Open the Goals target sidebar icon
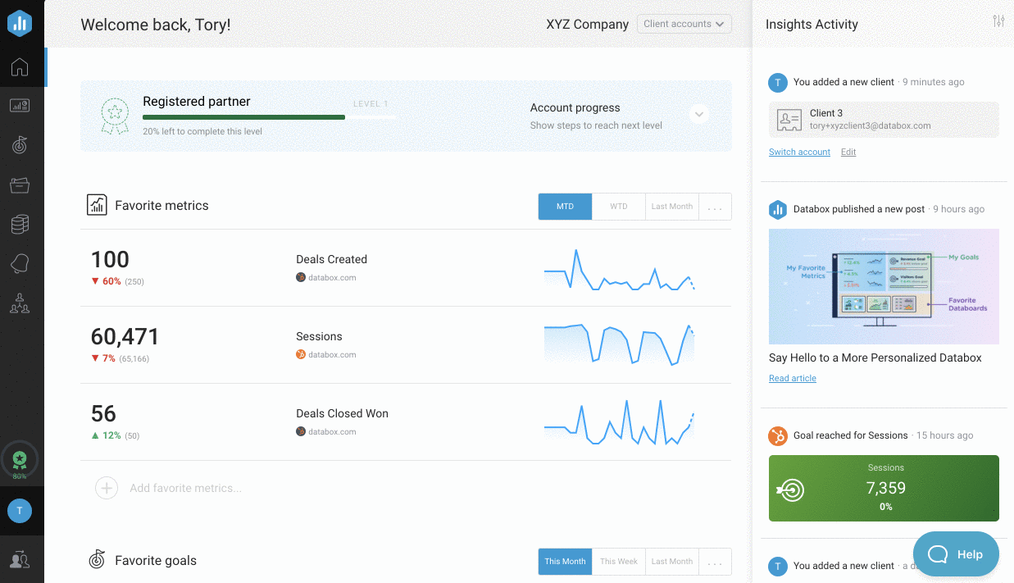The image size is (1014, 583). [20, 145]
